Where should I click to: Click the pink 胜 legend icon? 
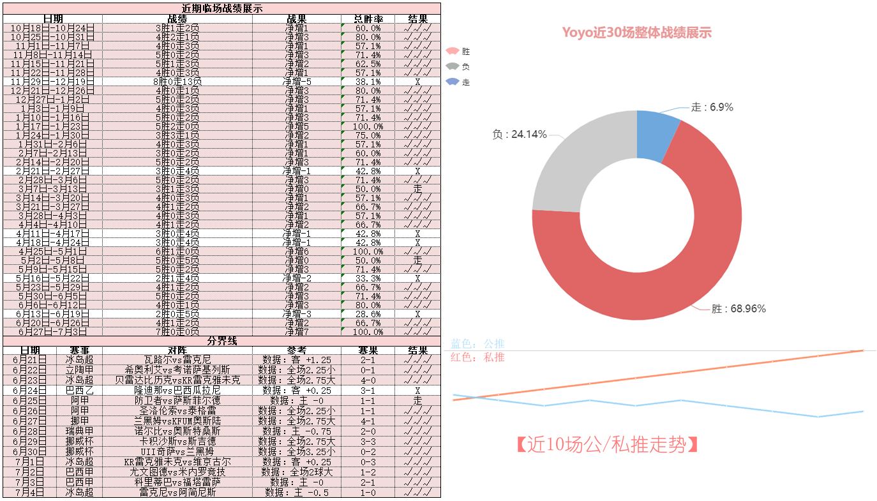[x=453, y=51]
